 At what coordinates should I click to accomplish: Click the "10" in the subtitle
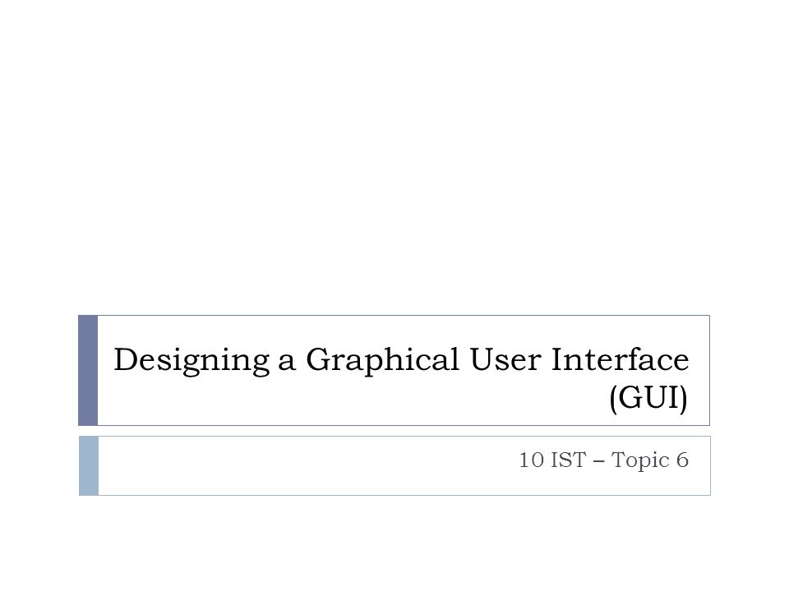pos(532,460)
